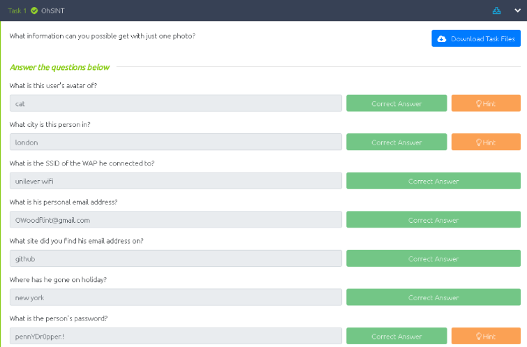Screen dimensions: 527x347
Task: Click the 'new york' holiday answer field
Action: pos(176,297)
